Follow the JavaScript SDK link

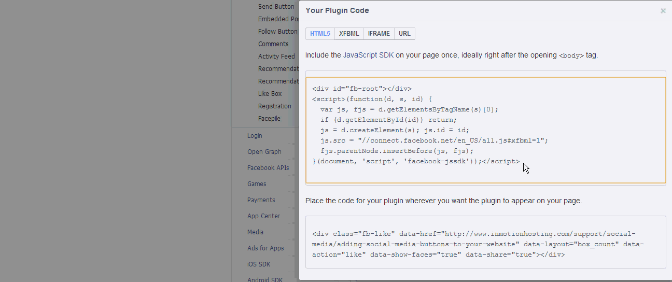[368, 55]
